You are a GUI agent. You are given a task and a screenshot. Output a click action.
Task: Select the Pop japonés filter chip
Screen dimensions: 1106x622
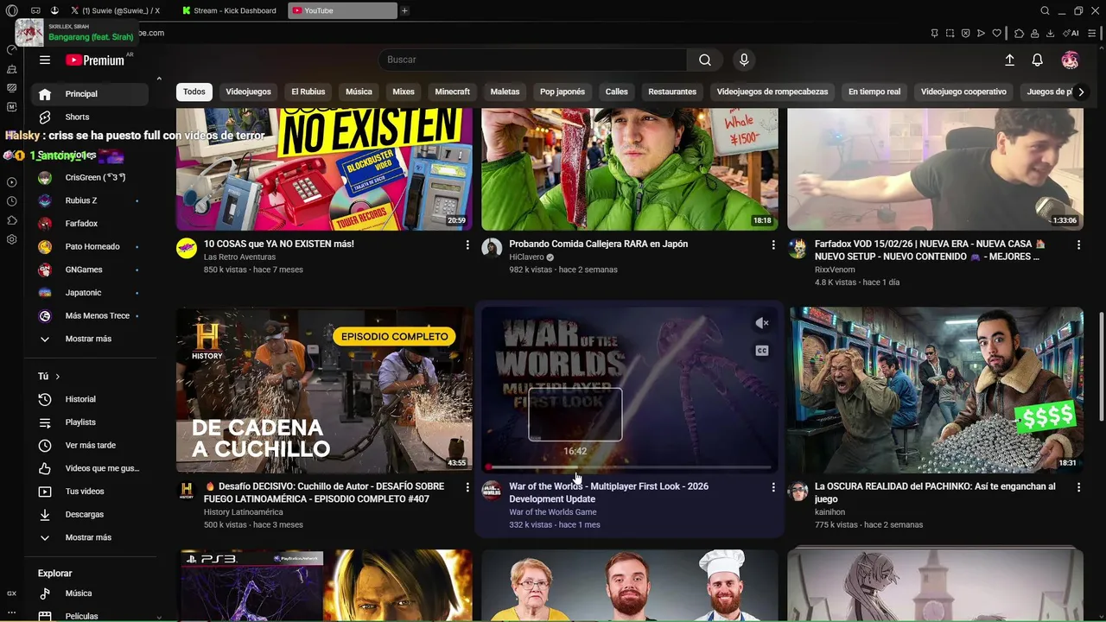click(x=563, y=92)
